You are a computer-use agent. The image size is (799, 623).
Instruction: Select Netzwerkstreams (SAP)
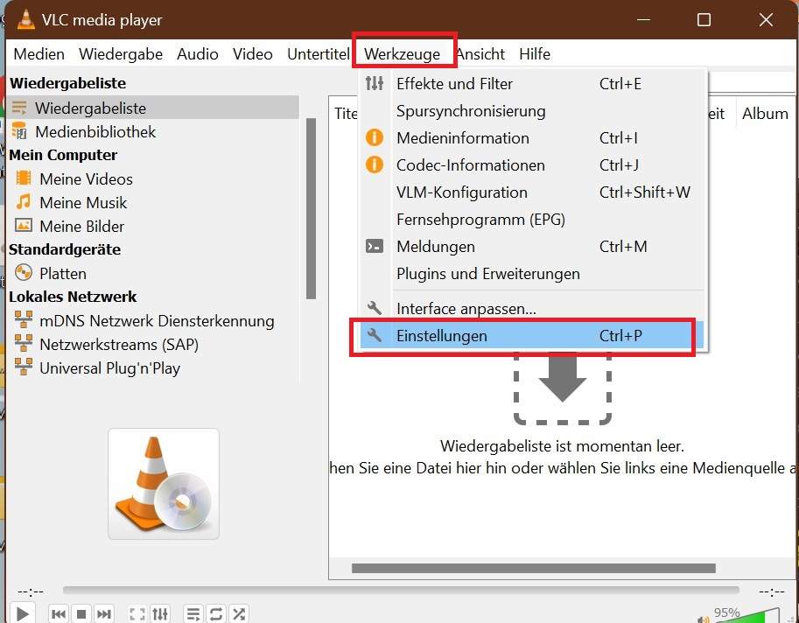pos(119,345)
